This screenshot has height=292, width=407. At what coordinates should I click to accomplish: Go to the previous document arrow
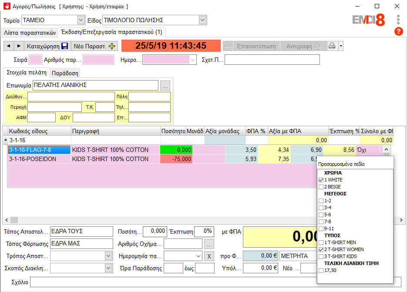click(9, 46)
